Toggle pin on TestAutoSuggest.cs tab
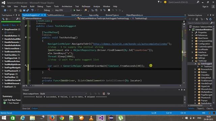Image resolution: width=216 pixels, height=121 pixels. (x=42, y=15)
